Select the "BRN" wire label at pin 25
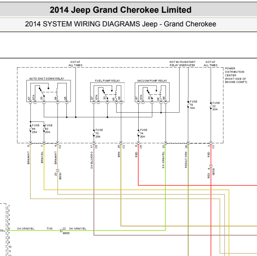This screenshot has height=256, width=257. (119, 155)
